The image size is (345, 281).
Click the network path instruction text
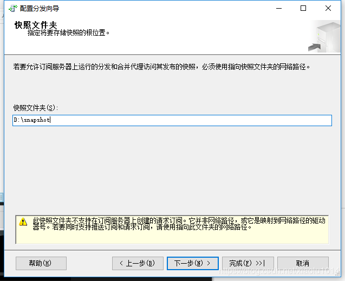161,67
